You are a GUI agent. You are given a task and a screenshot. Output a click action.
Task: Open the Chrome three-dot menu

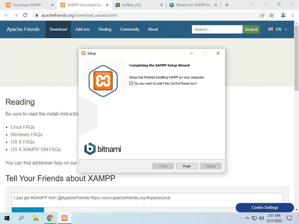[x=293, y=15]
